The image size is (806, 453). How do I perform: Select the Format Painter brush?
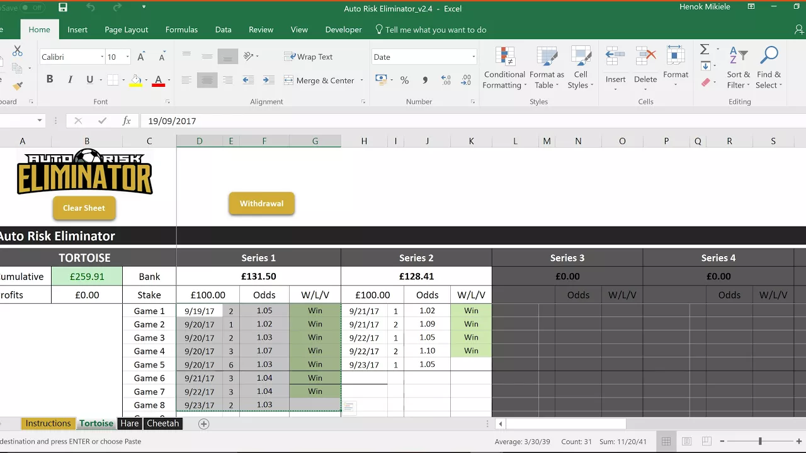click(x=18, y=86)
